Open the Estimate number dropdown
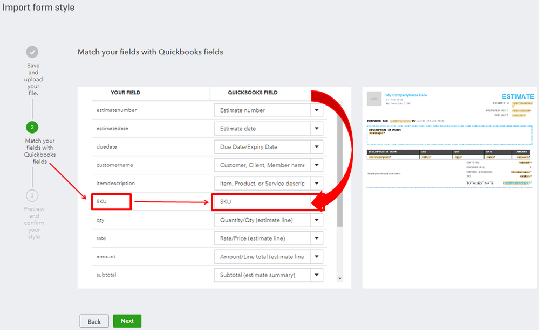The image size is (539, 330). (x=316, y=110)
